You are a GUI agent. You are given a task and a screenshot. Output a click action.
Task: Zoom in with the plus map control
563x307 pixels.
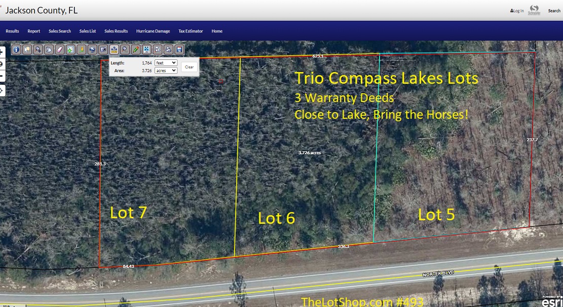pos(2,52)
